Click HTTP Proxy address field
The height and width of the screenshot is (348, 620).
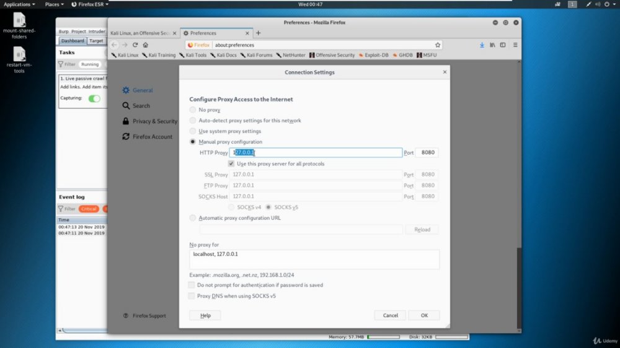[316, 152]
